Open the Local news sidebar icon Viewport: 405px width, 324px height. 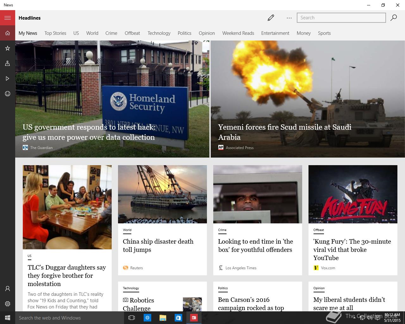[8, 63]
